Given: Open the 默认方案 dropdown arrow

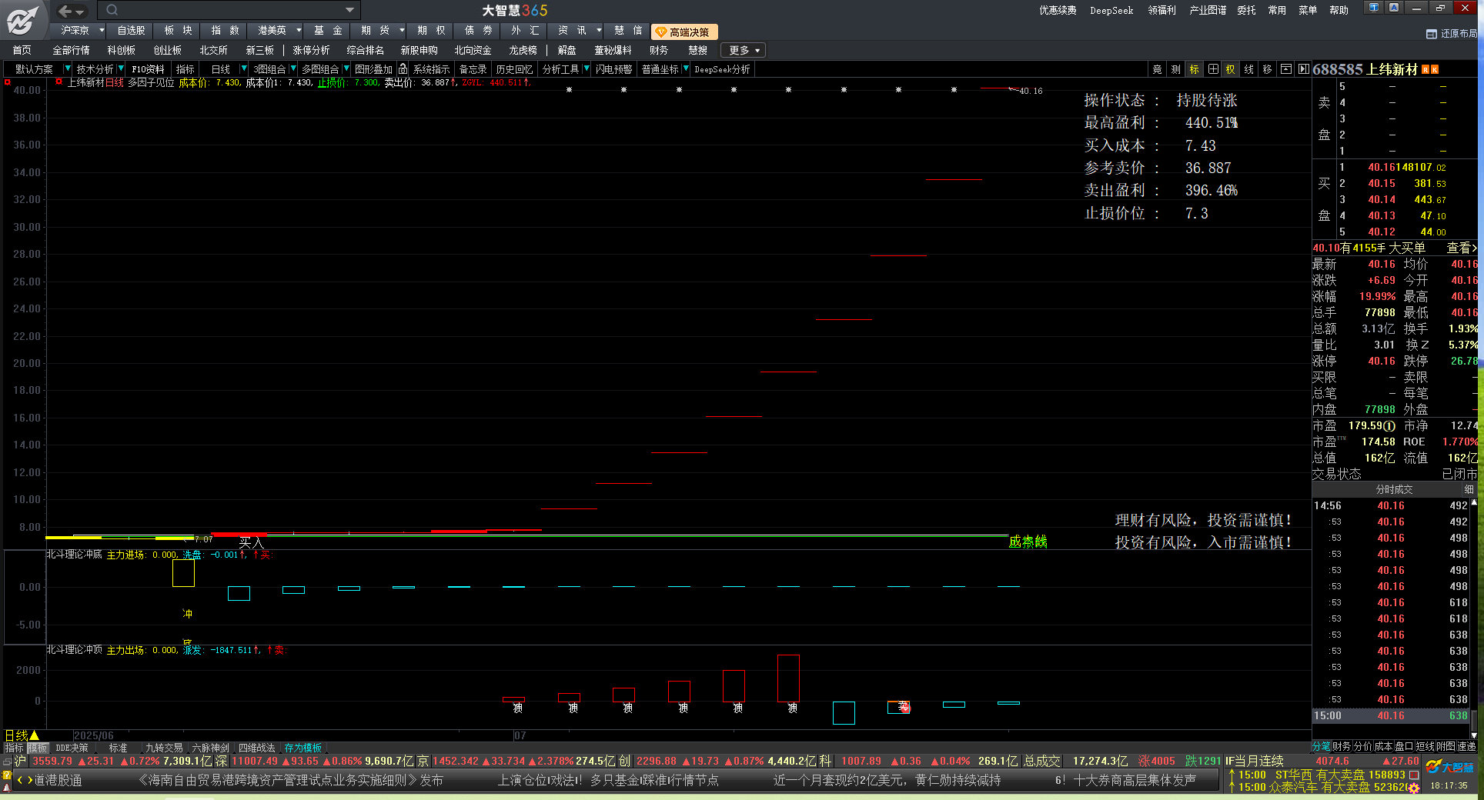Looking at the screenshot, I should click(x=67, y=69).
